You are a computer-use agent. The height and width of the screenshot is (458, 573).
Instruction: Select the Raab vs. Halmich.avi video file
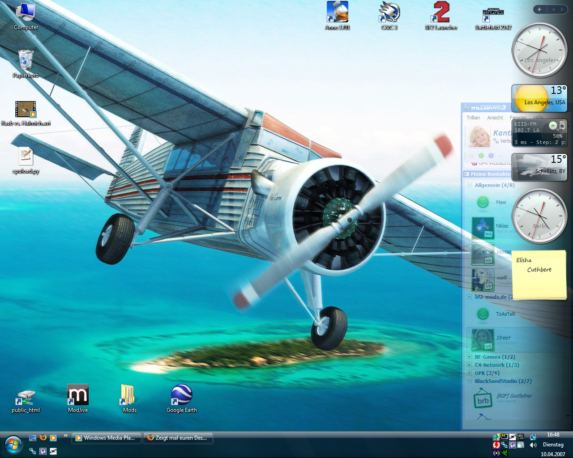point(26,113)
